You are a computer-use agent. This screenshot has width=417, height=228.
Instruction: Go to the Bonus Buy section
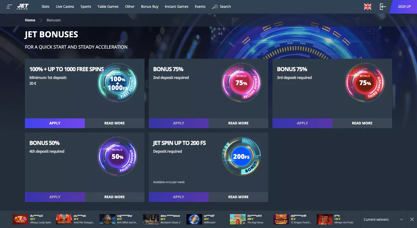tap(150, 6)
